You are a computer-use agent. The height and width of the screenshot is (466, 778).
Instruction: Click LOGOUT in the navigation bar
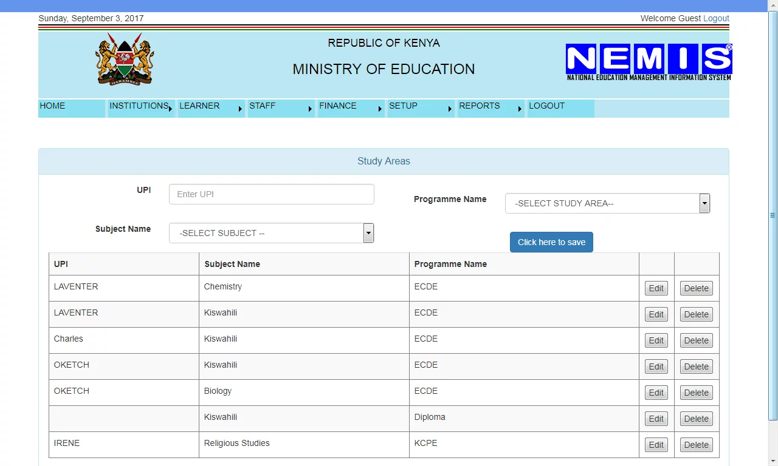(x=560, y=106)
